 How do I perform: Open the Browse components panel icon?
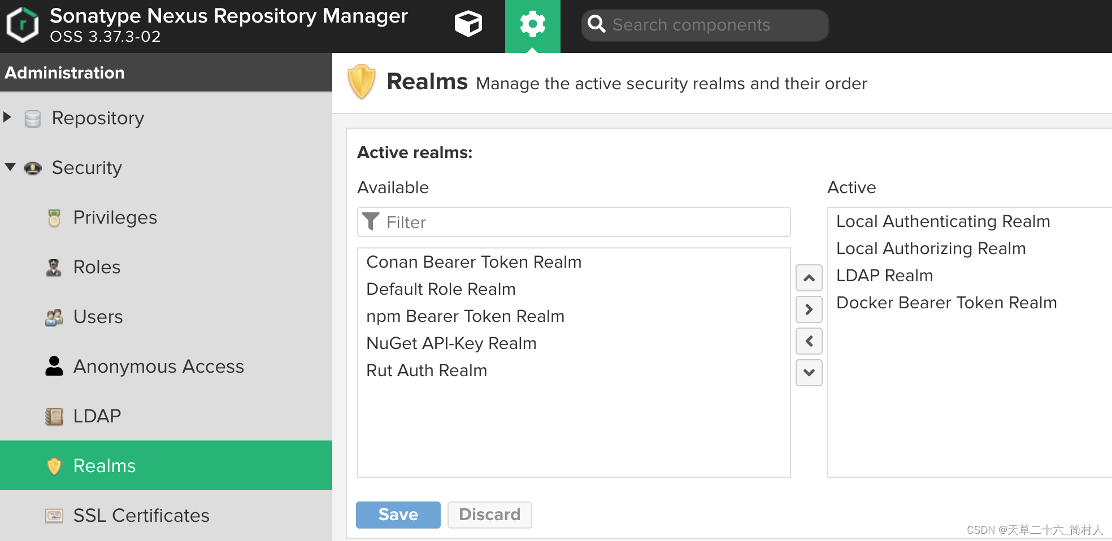click(468, 24)
